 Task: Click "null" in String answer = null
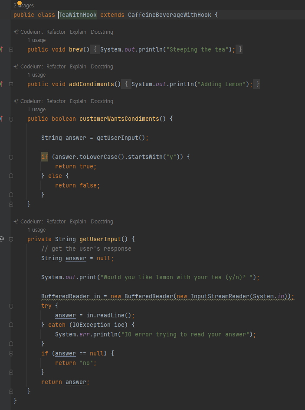tap(104, 258)
